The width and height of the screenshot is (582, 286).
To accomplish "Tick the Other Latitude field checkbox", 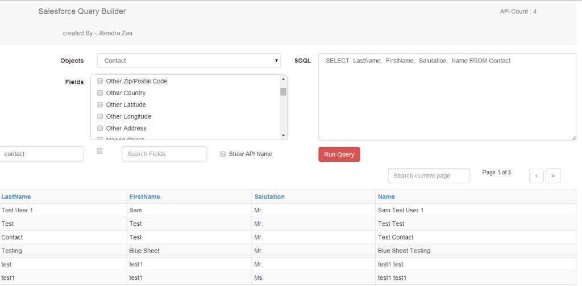I will point(100,105).
